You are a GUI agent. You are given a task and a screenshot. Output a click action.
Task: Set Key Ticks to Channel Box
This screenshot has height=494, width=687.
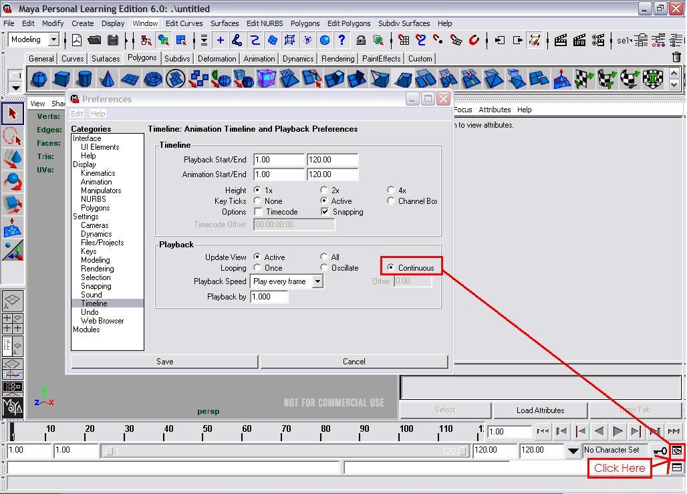click(391, 201)
